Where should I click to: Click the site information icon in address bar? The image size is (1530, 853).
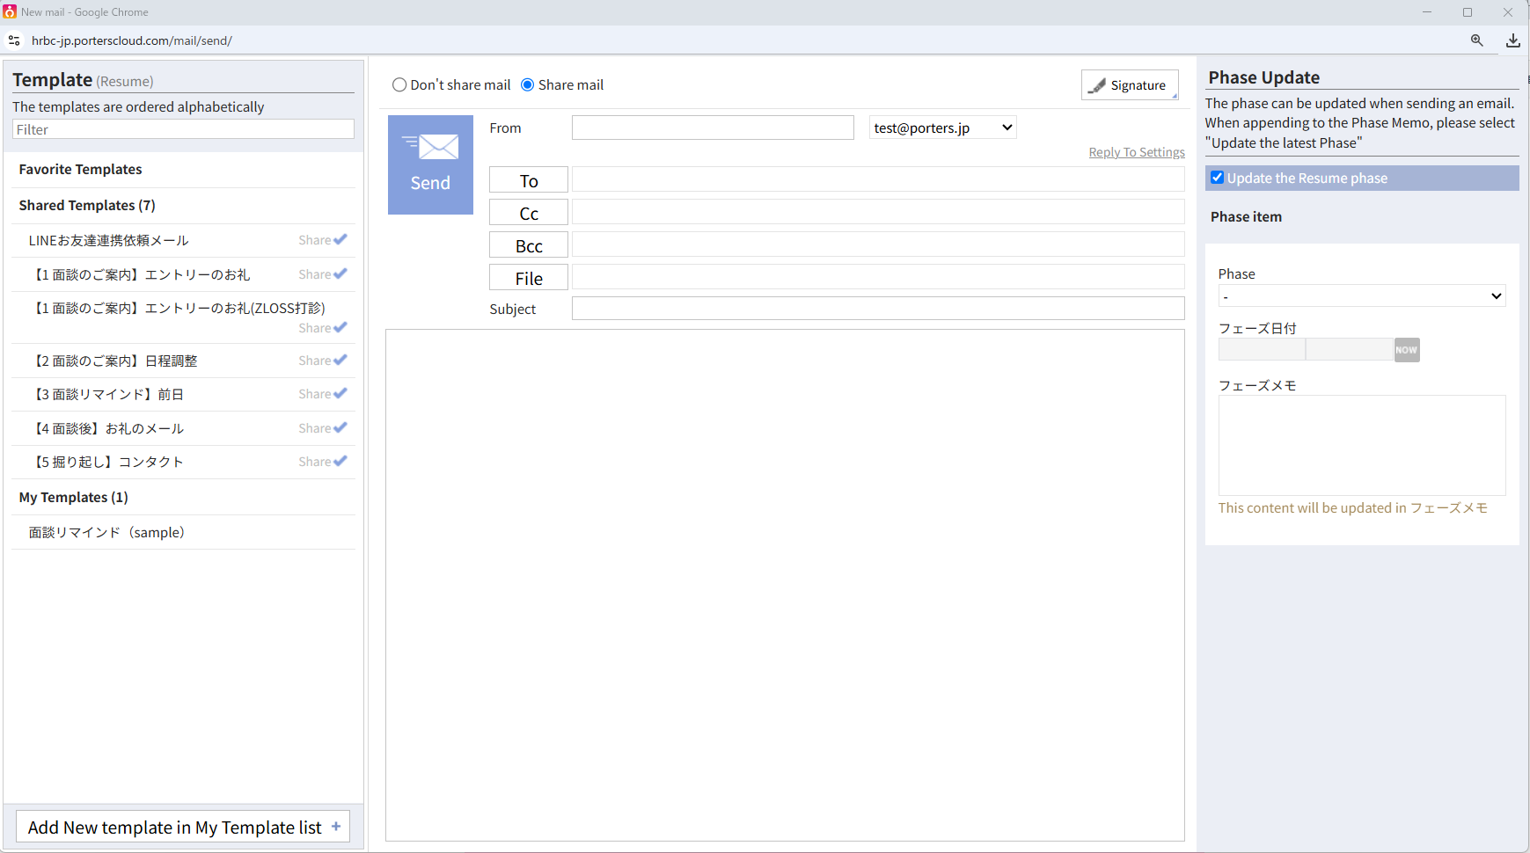click(14, 40)
